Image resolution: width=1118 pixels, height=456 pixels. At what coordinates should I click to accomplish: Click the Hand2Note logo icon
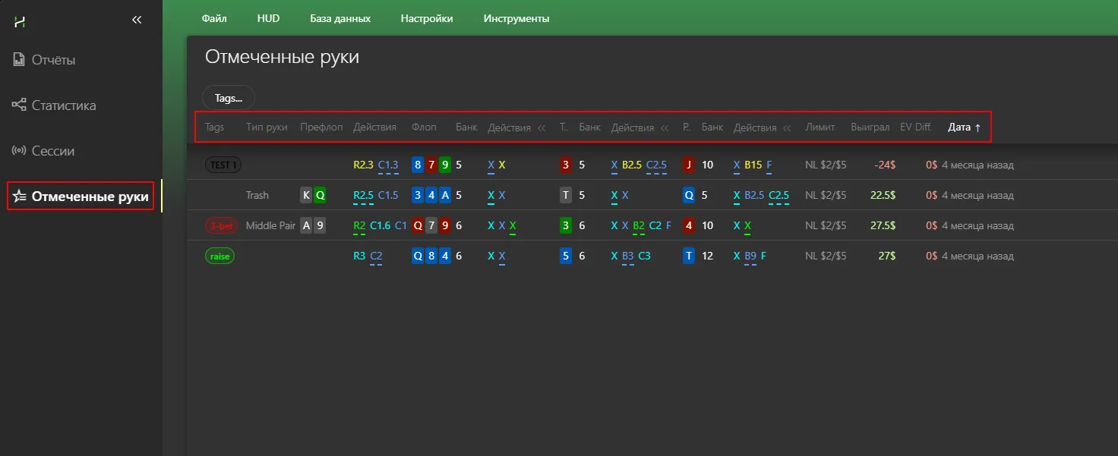tap(20, 22)
